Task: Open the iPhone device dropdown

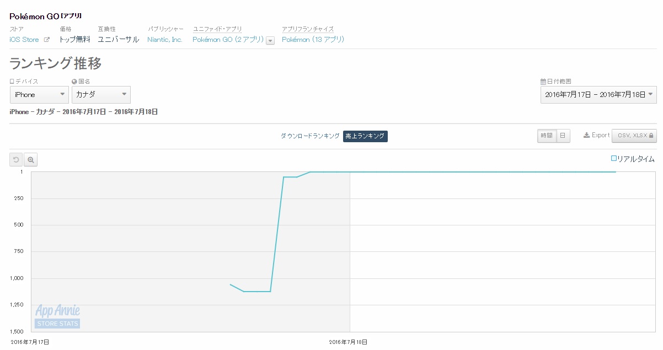Action: tap(39, 95)
